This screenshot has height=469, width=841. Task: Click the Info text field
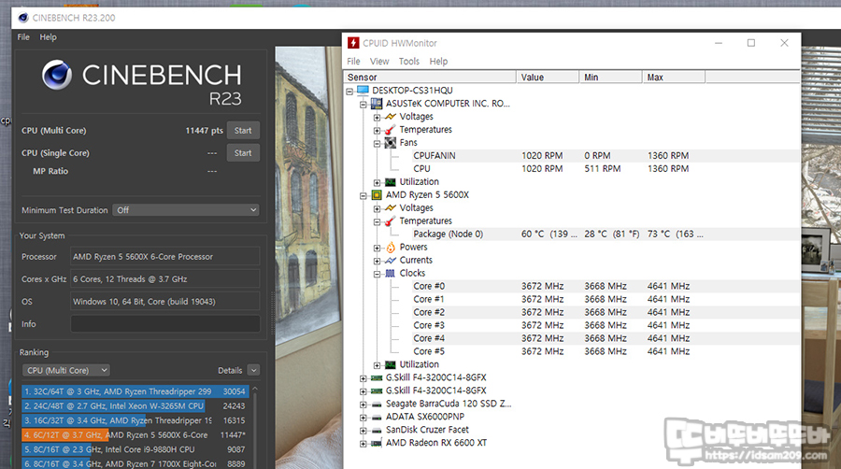[165, 324]
